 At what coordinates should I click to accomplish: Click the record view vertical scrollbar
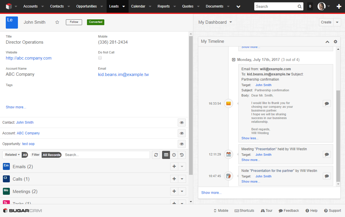point(191,105)
